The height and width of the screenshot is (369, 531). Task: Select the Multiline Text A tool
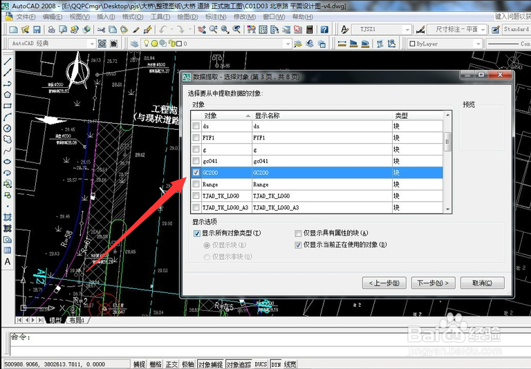(x=8, y=262)
